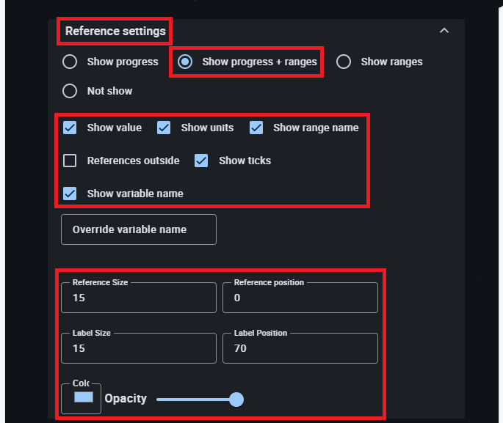Focus the Reference Size input field
503x423 pixels.
tap(139, 298)
